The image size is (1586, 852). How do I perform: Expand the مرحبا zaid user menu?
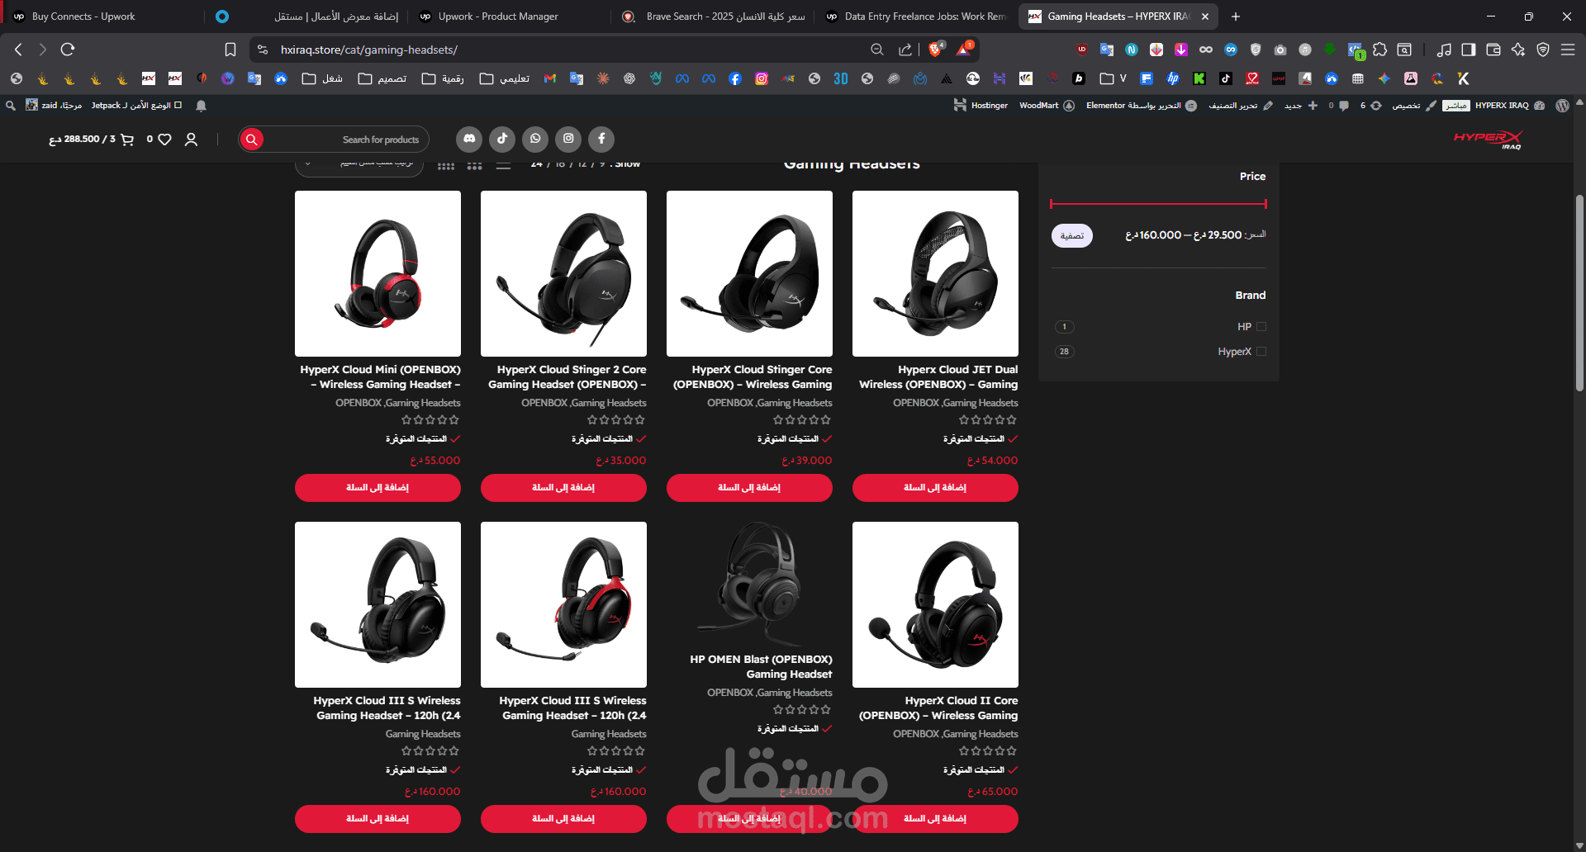pyautogui.click(x=54, y=106)
